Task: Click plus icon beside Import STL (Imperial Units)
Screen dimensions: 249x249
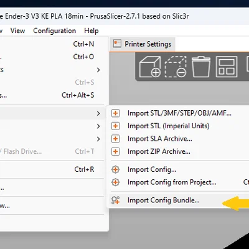Action: pyautogui.click(x=115, y=126)
